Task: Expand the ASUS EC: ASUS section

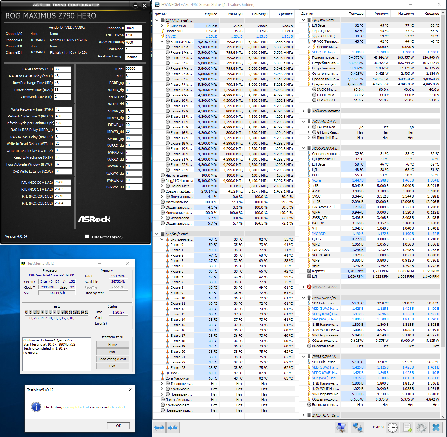Action: [304, 287]
